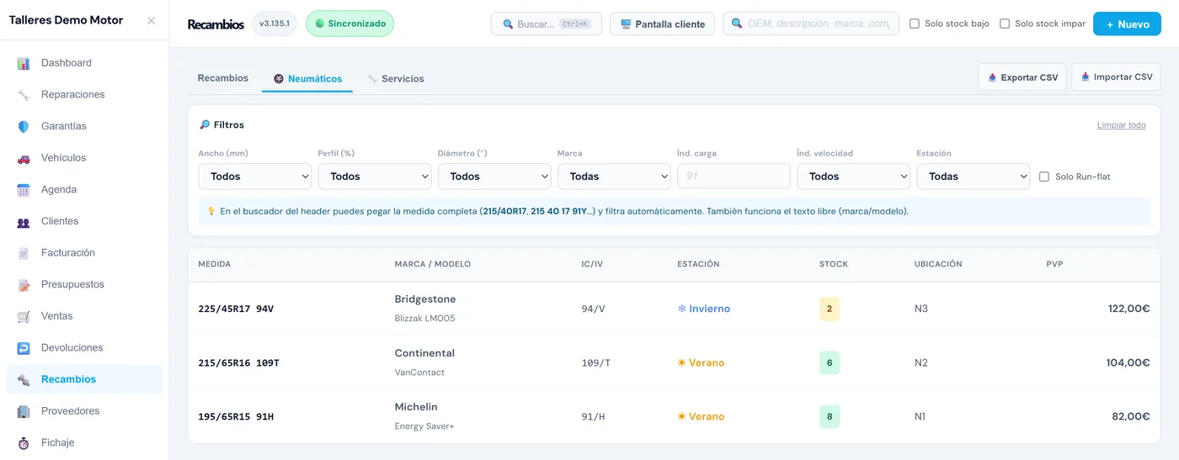Enable the Solo stock bajo checkbox

click(915, 24)
